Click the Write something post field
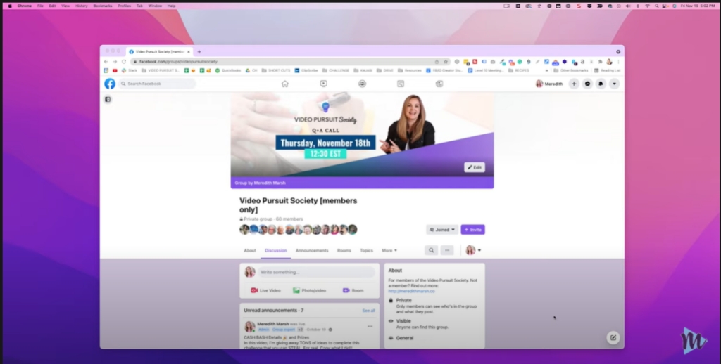Screen dimensions: 721x364 (x=316, y=272)
